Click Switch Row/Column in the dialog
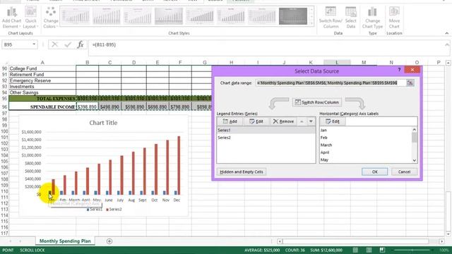This screenshot has height=254, width=452. click(x=317, y=102)
